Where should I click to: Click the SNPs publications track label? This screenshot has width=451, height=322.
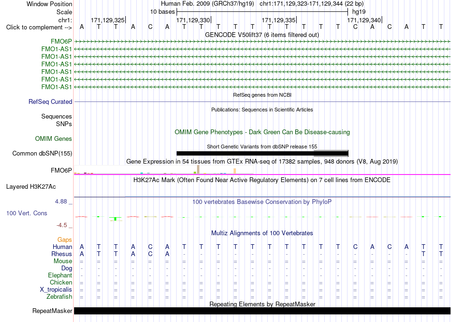click(x=64, y=124)
